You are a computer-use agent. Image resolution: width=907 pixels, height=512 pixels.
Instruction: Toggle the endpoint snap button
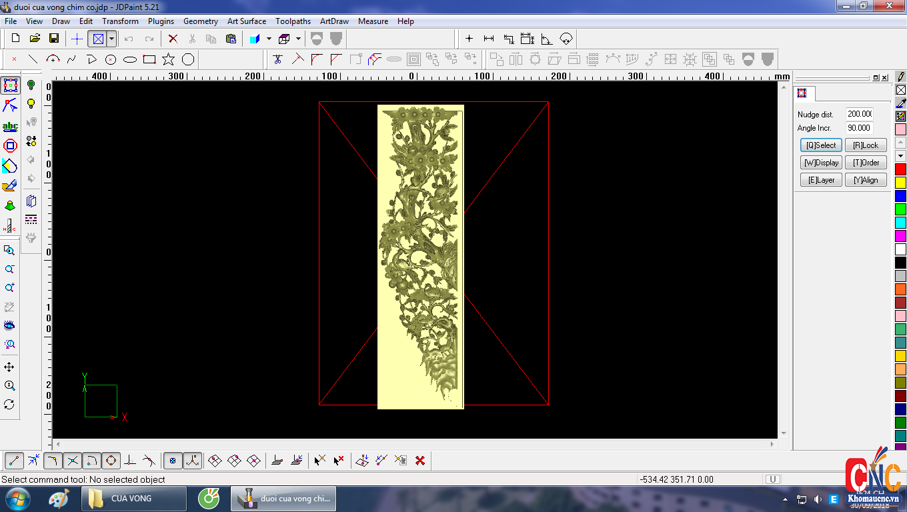[15, 460]
